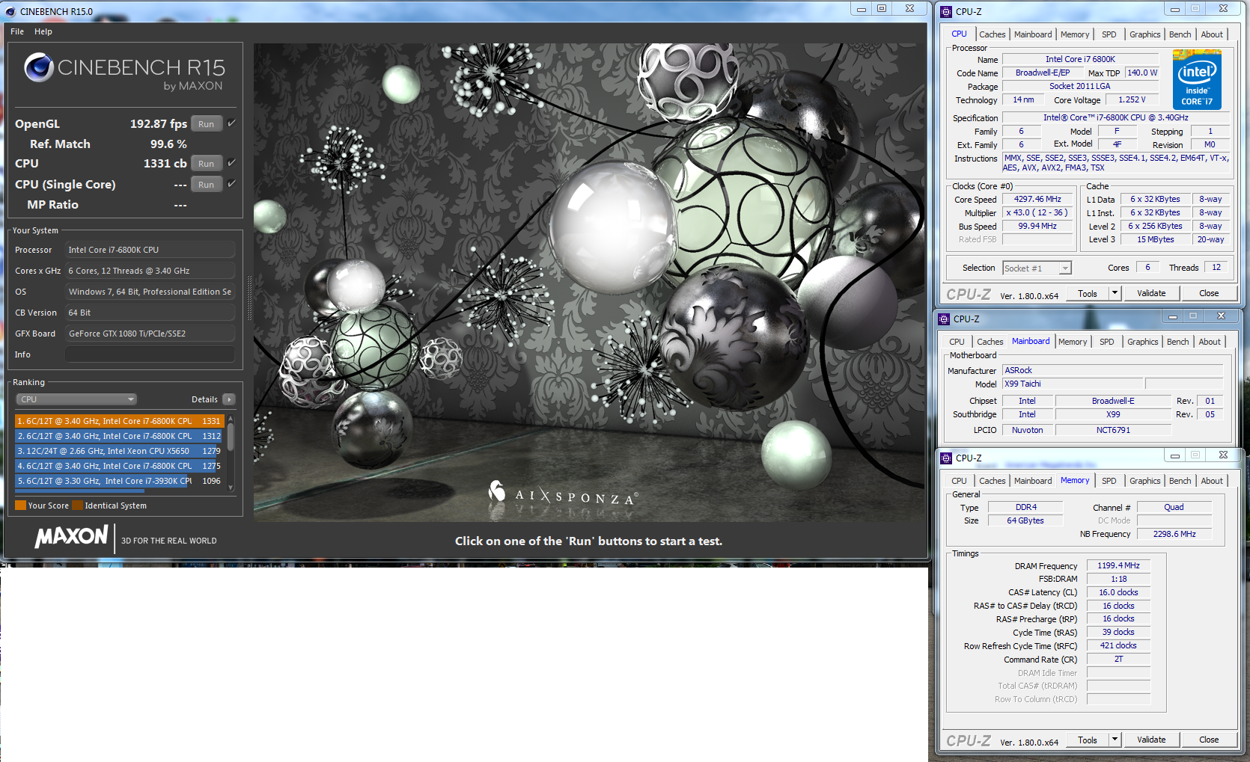Viewport: 1250px width, 762px height.
Task: Select ranking entry Intel Xeon CPU X5650
Action: (119, 451)
